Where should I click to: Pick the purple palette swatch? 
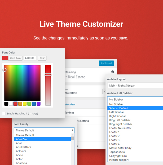point(38,104)
